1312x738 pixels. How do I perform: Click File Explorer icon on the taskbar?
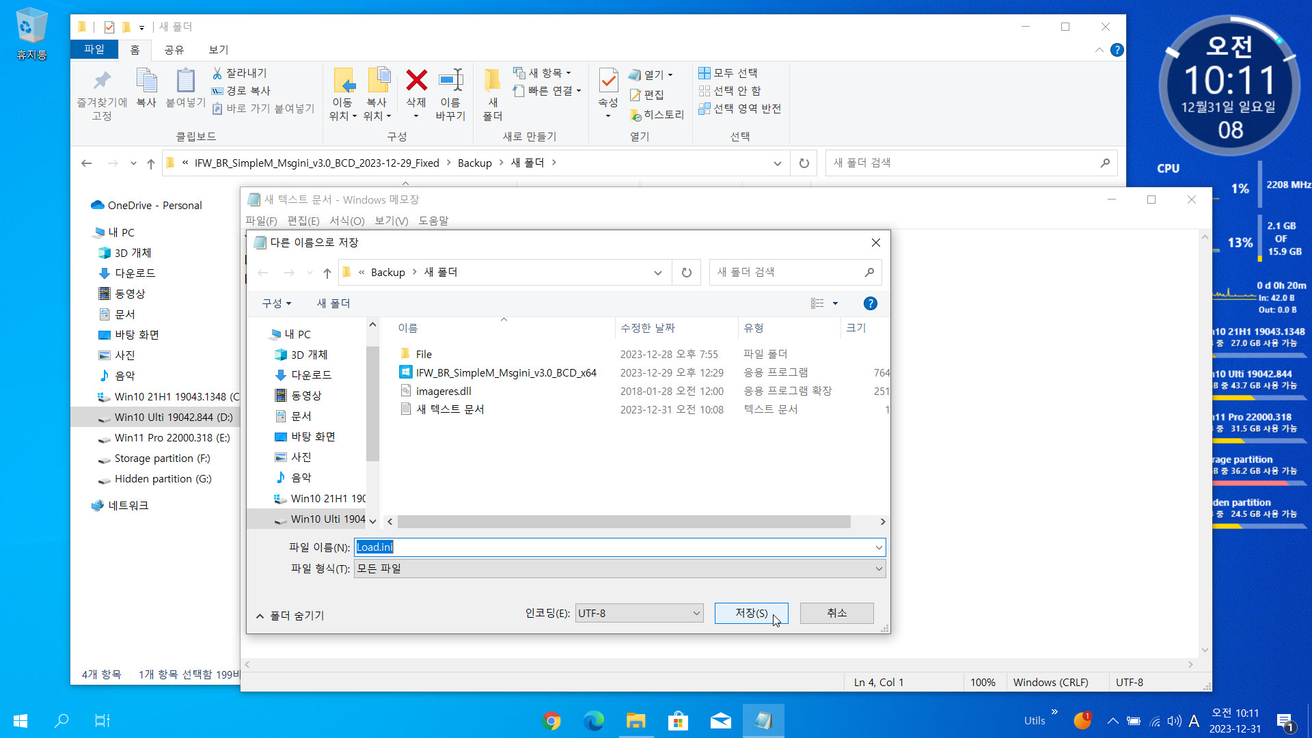(x=635, y=720)
